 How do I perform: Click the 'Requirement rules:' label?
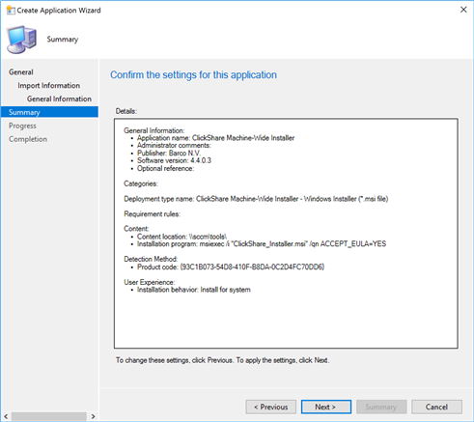[152, 214]
